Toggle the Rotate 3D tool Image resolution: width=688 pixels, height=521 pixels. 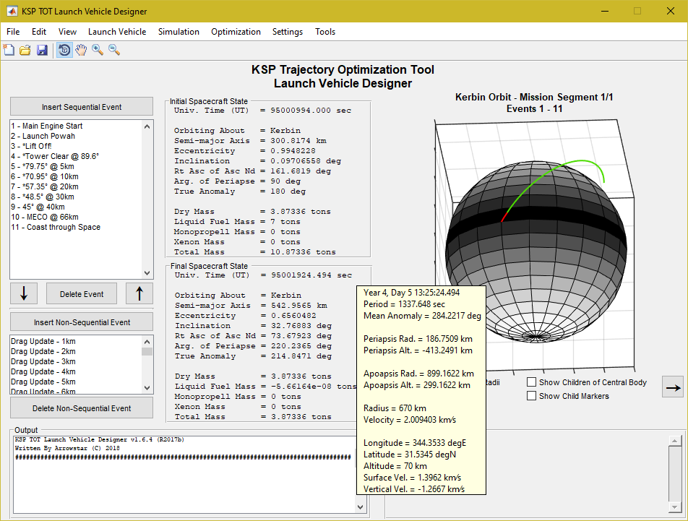[64, 50]
